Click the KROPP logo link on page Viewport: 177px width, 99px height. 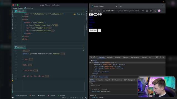[x=95, y=15]
